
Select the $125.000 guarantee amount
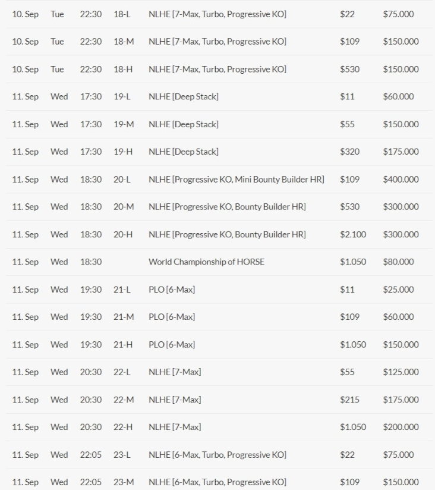pos(401,372)
